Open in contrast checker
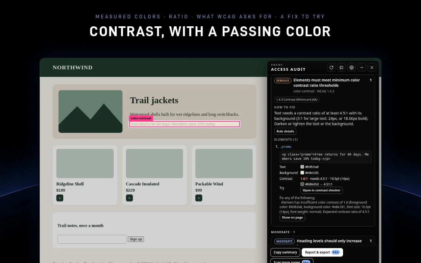Viewport: 421px width, 263px height. click(x=321, y=190)
